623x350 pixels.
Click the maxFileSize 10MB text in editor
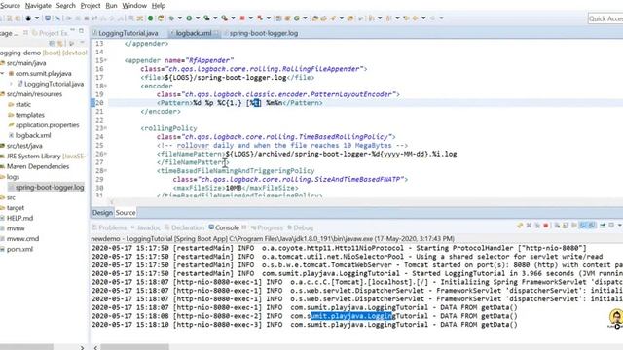[x=234, y=188]
